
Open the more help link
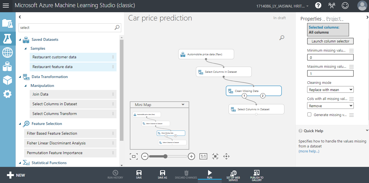[309, 151]
